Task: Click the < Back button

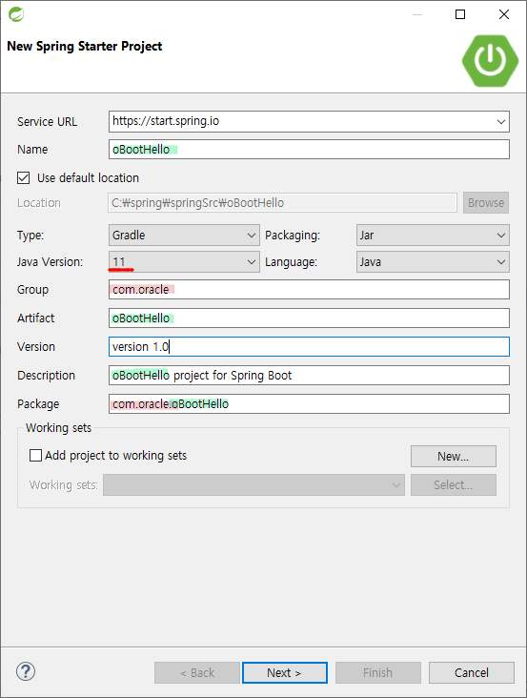Action: tap(197, 672)
